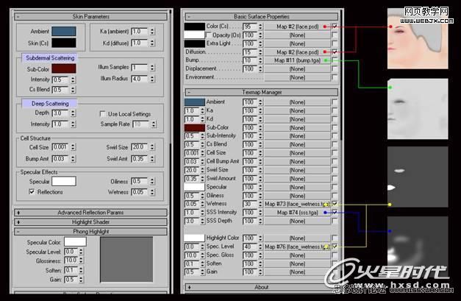Adjust the Diffusion amount spinner arrows
The image size is (461, 301).
coord(260,52)
